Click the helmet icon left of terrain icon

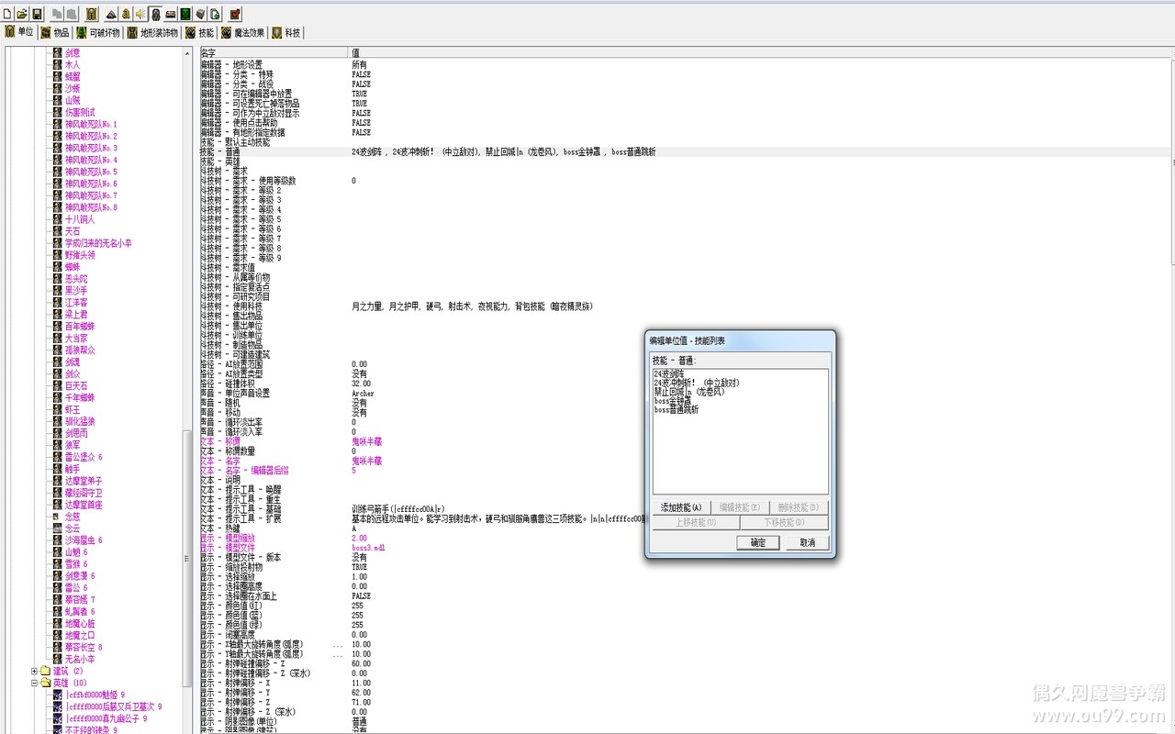point(92,14)
